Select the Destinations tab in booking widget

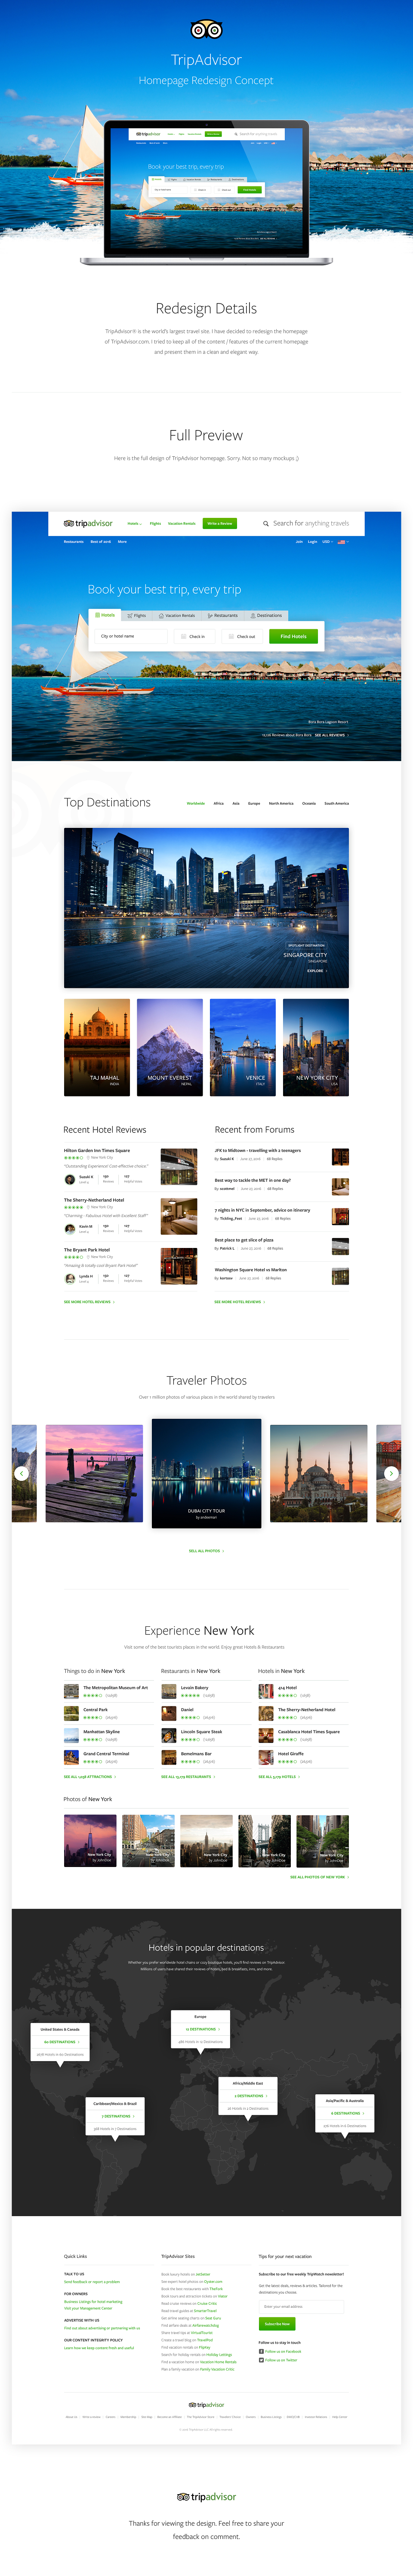[x=266, y=615]
